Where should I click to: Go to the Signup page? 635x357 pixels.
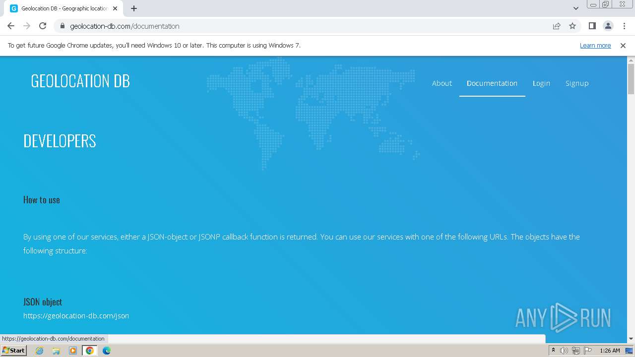click(577, 83)
